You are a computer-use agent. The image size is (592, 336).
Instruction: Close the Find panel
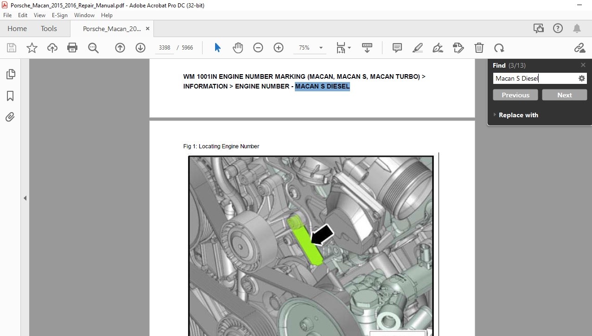(583, 65)
